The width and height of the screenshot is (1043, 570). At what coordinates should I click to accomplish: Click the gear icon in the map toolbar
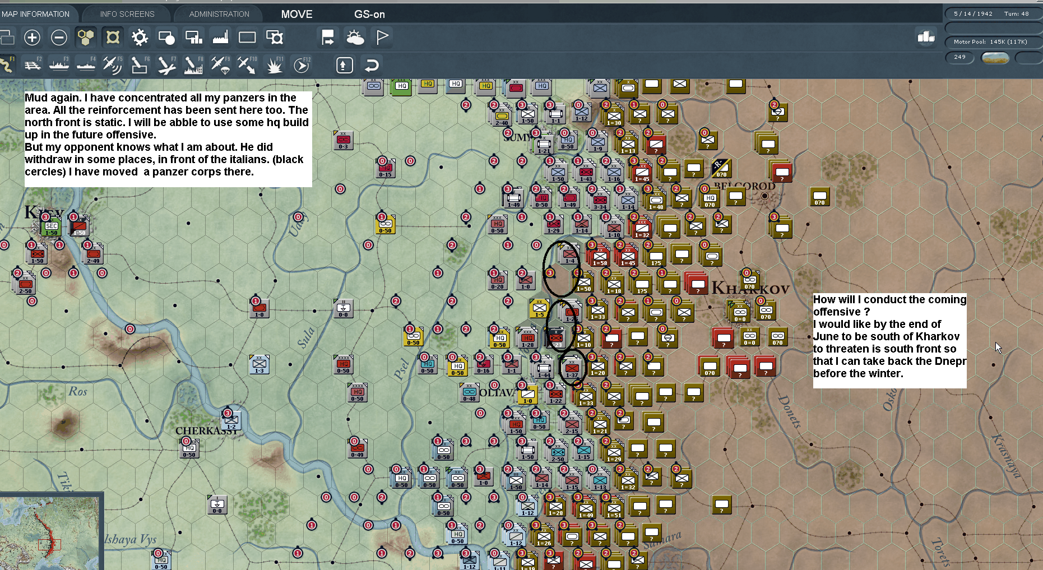click(140, 38)
